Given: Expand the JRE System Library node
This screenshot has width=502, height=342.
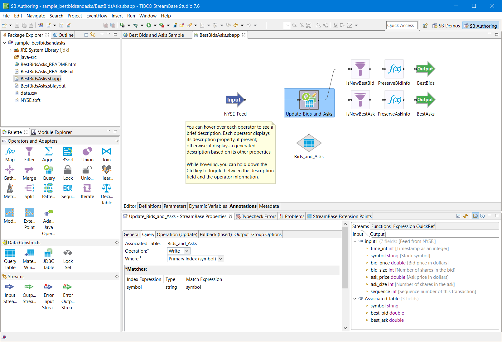Looking at the screenshot, I should pos(11,50).
